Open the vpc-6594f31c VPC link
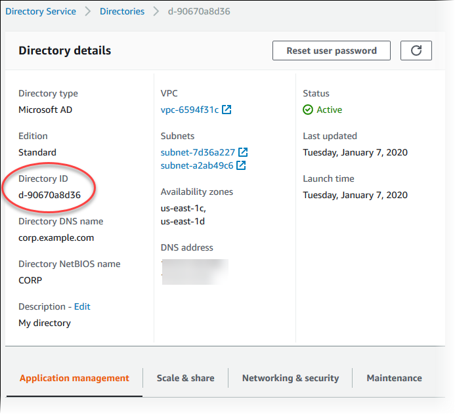Viewport: 455px width, 414px height. (x=190, y=110)
